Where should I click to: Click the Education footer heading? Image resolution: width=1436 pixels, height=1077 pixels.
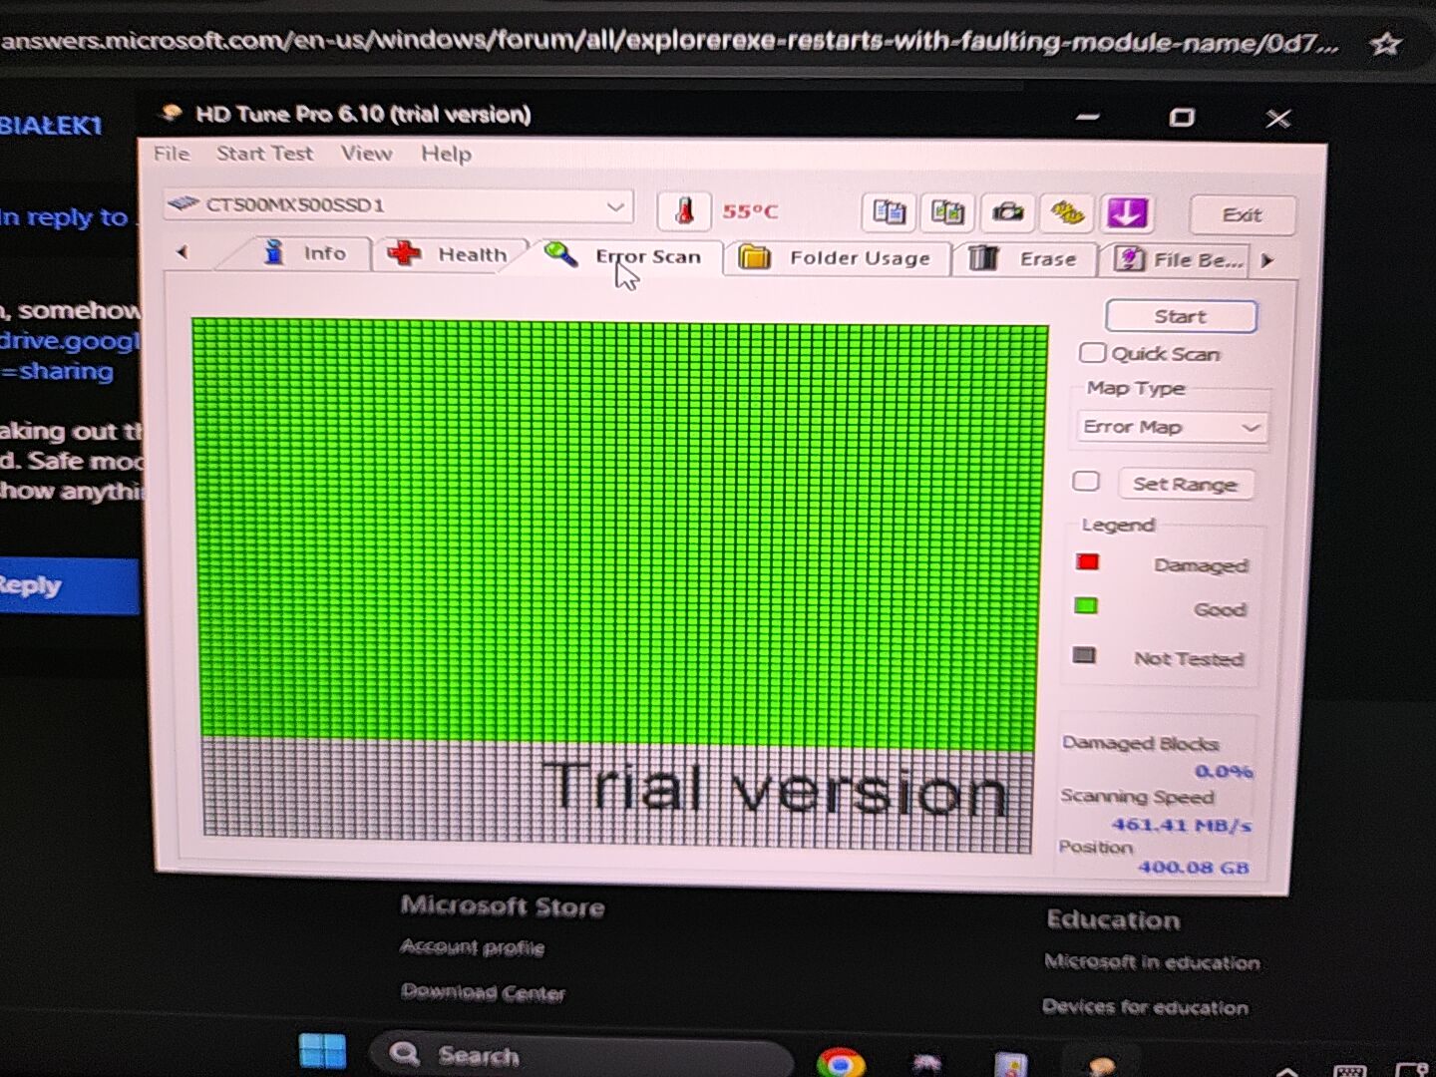click(x=1113, y=919)
